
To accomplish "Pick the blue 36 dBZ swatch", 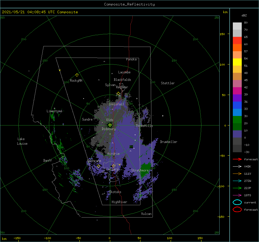I will [x=237, y=105].
